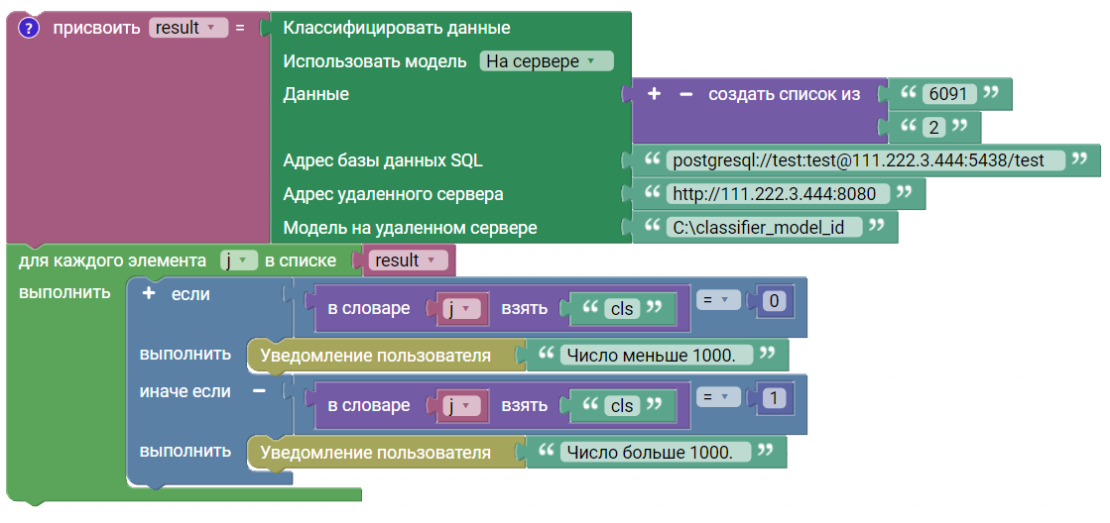Edit the C:\classifier_model_id field
Viewport: 1110px width, 523px height.
tap(764, 227)
